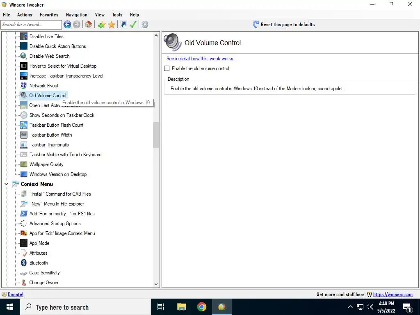Select '"New" Menu in File Explorer'
This screenshot has height=315, width=420.
[57, 204]
